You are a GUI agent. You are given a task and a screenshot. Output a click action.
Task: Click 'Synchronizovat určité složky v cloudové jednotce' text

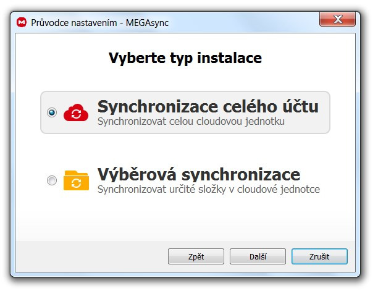tap(209, 190)
